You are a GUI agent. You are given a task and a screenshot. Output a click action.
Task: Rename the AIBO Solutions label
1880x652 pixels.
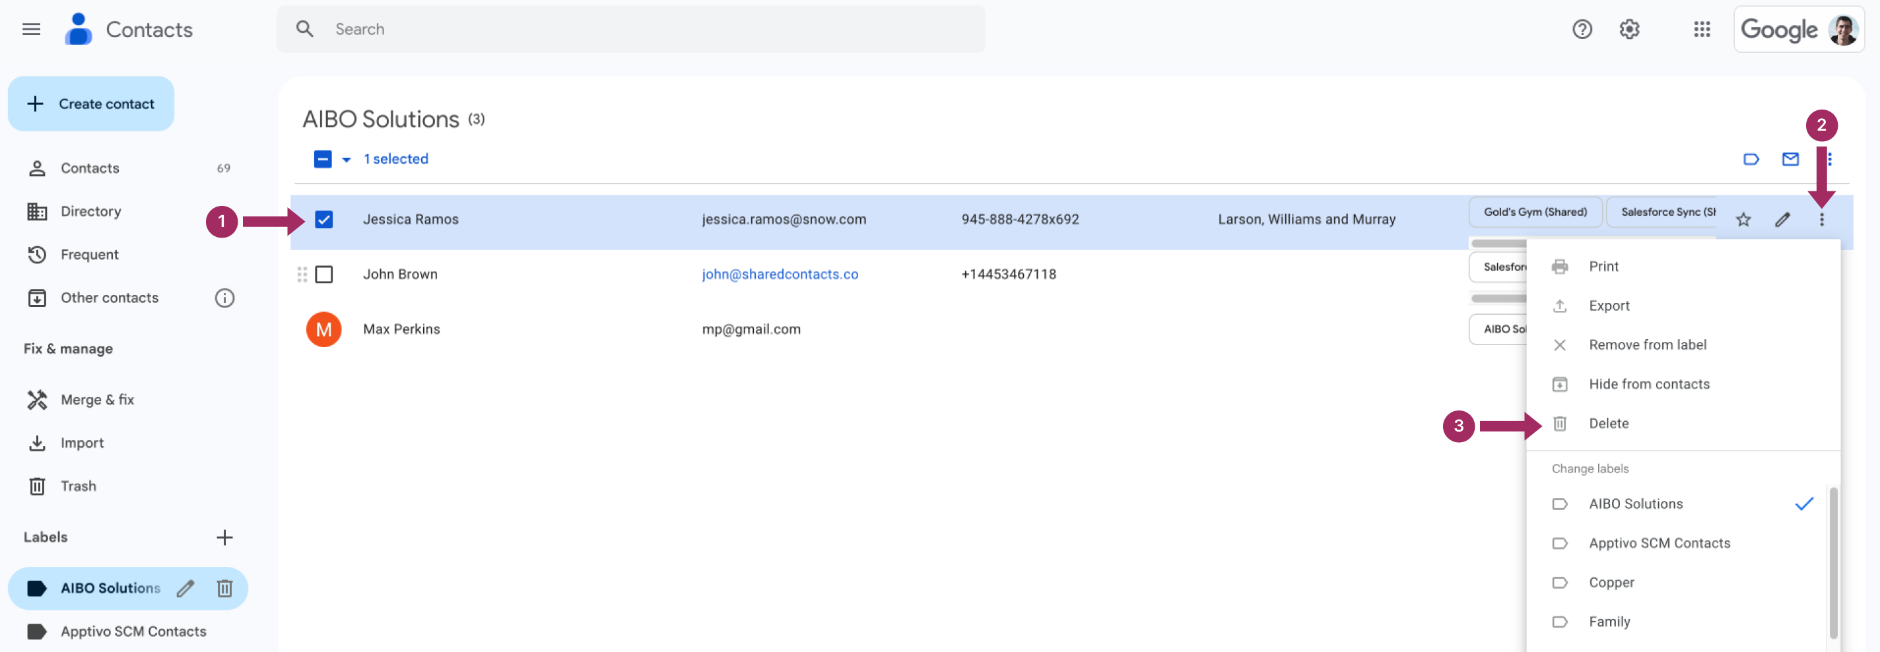coord(185,589)
